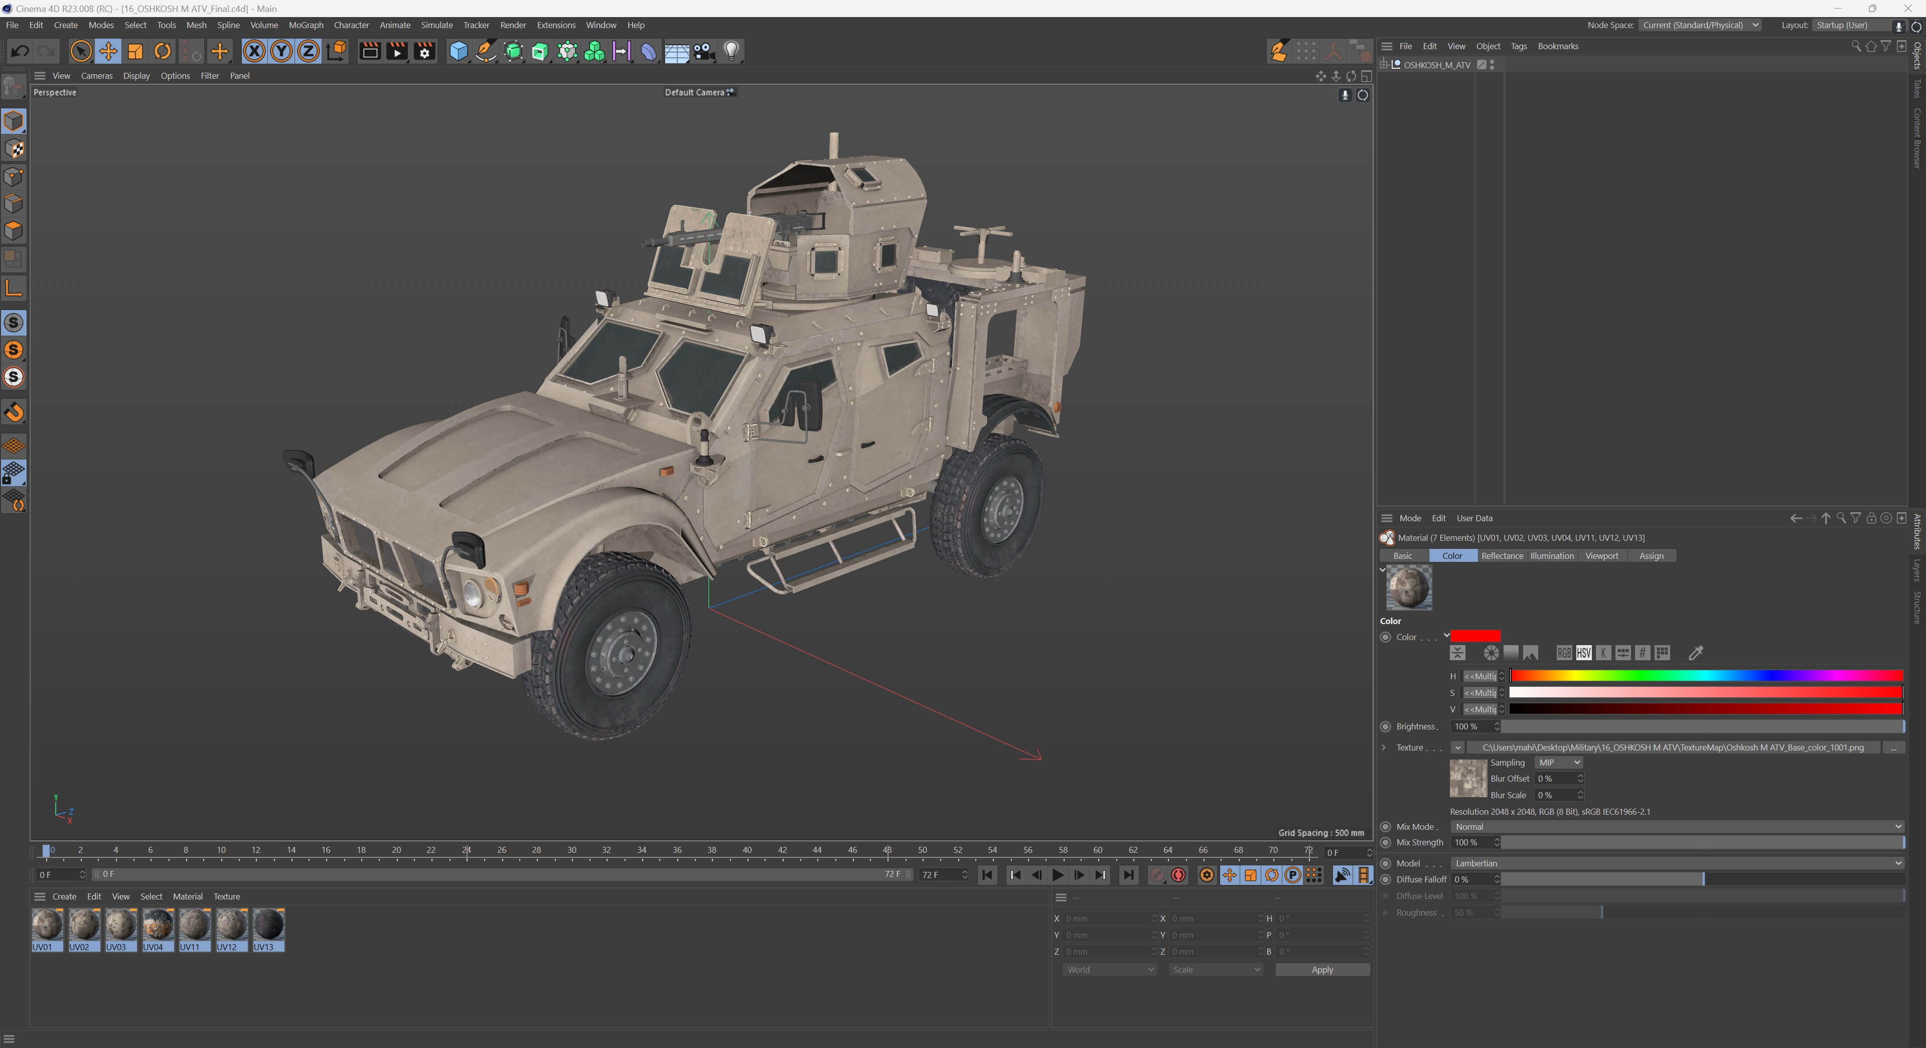Select the Move tool in top toolbar
Viewport: 1926px width, 1048px height.
click(108, 52)
